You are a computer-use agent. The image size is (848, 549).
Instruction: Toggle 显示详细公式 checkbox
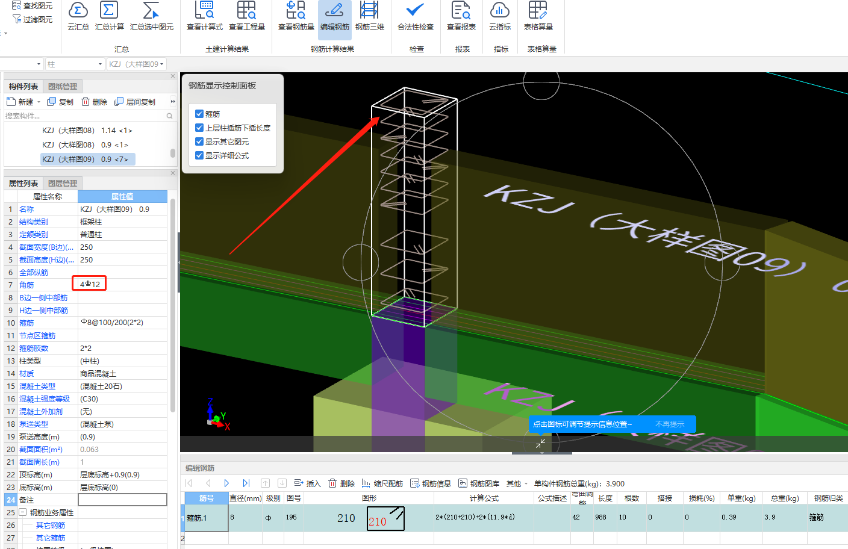pyautogui.click(x=199, y=155)
